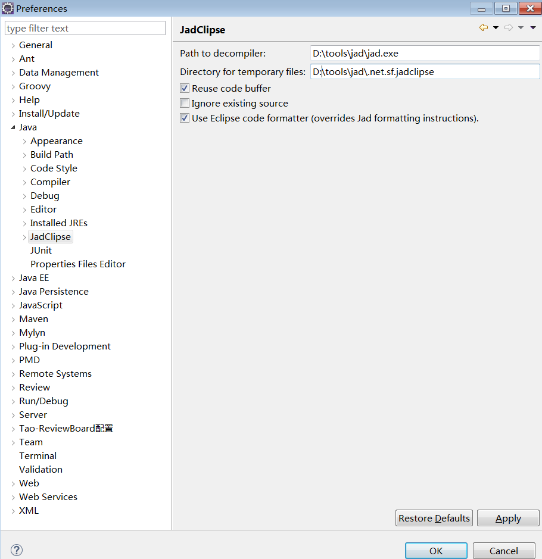Expand the Maven tree node

pos(13,320)
